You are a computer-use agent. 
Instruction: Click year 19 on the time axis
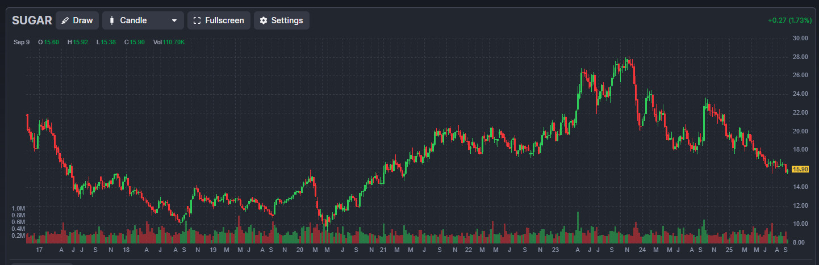point(213,250)
